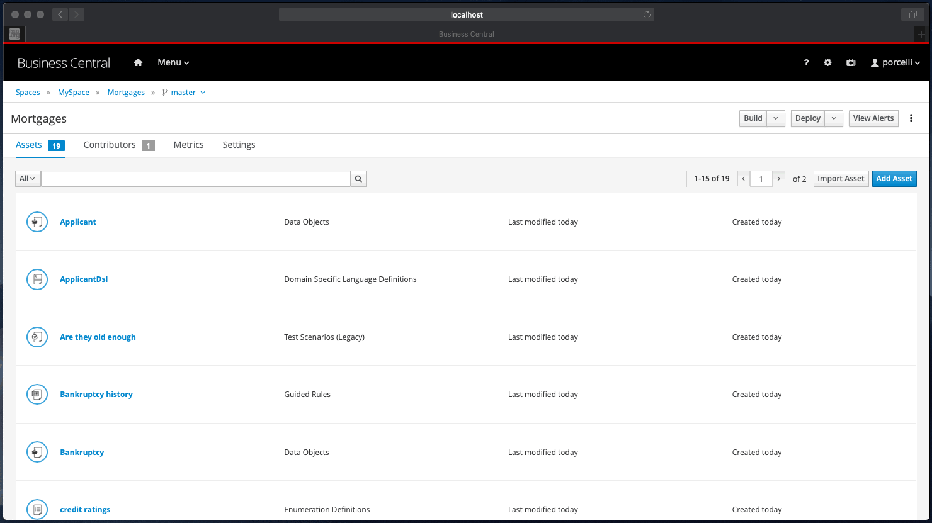Click the browser reload icon in address bar
This screenshot has height=523, width=932.
[647, 14]
